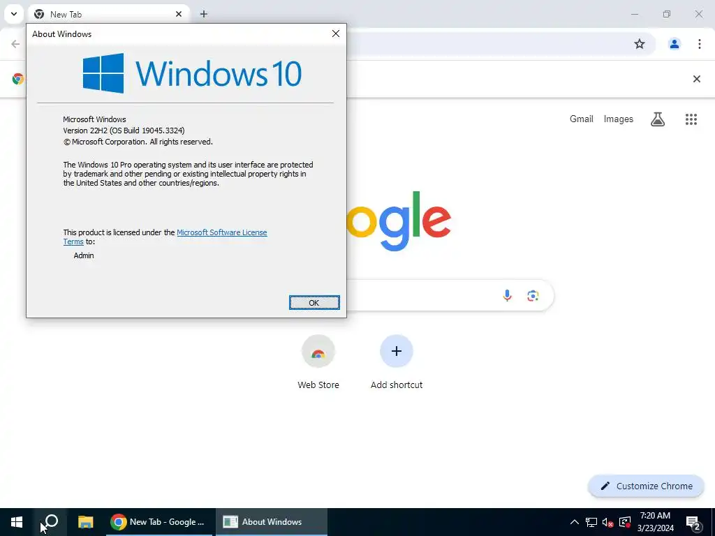Select the New Tab browser tab
Viewport: 715px width, 536px height.
pyautogui.click(x=108, y=14)
